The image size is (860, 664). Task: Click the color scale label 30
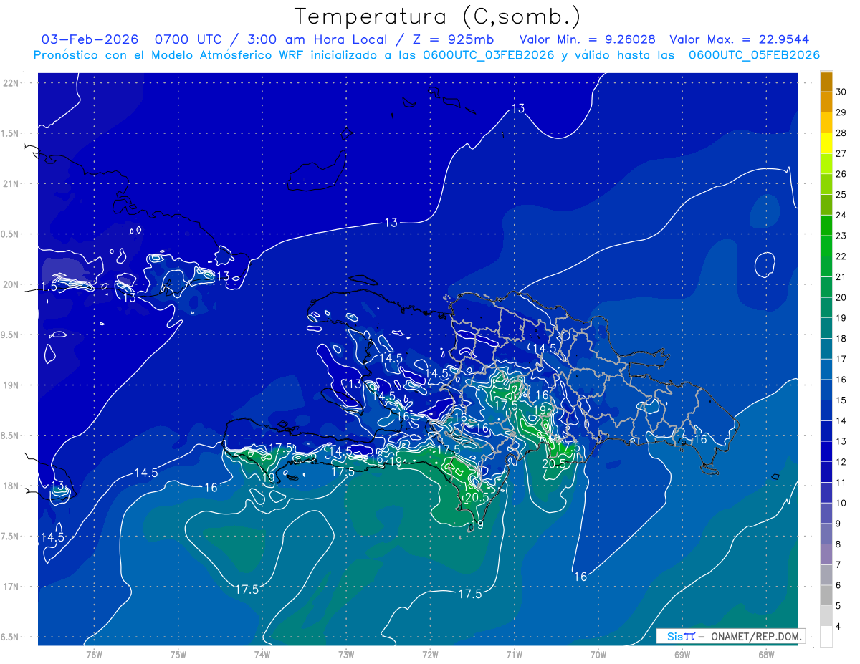(841, 92)
